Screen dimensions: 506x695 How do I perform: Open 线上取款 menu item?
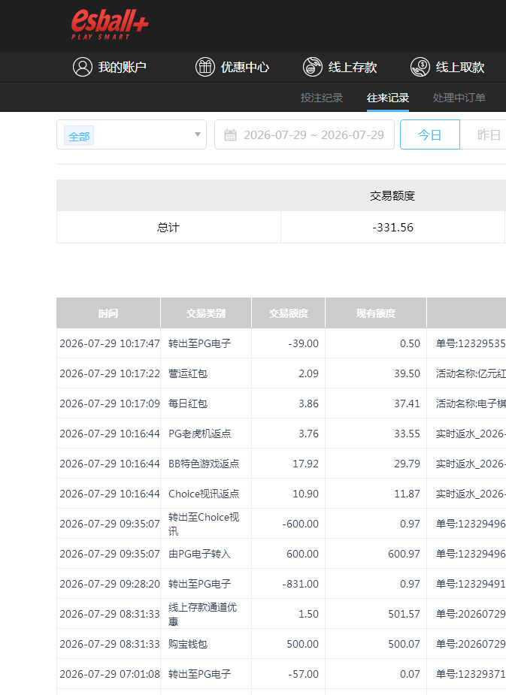point(460,67)
